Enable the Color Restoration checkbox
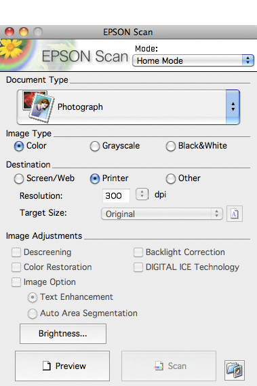 (16, 267)
